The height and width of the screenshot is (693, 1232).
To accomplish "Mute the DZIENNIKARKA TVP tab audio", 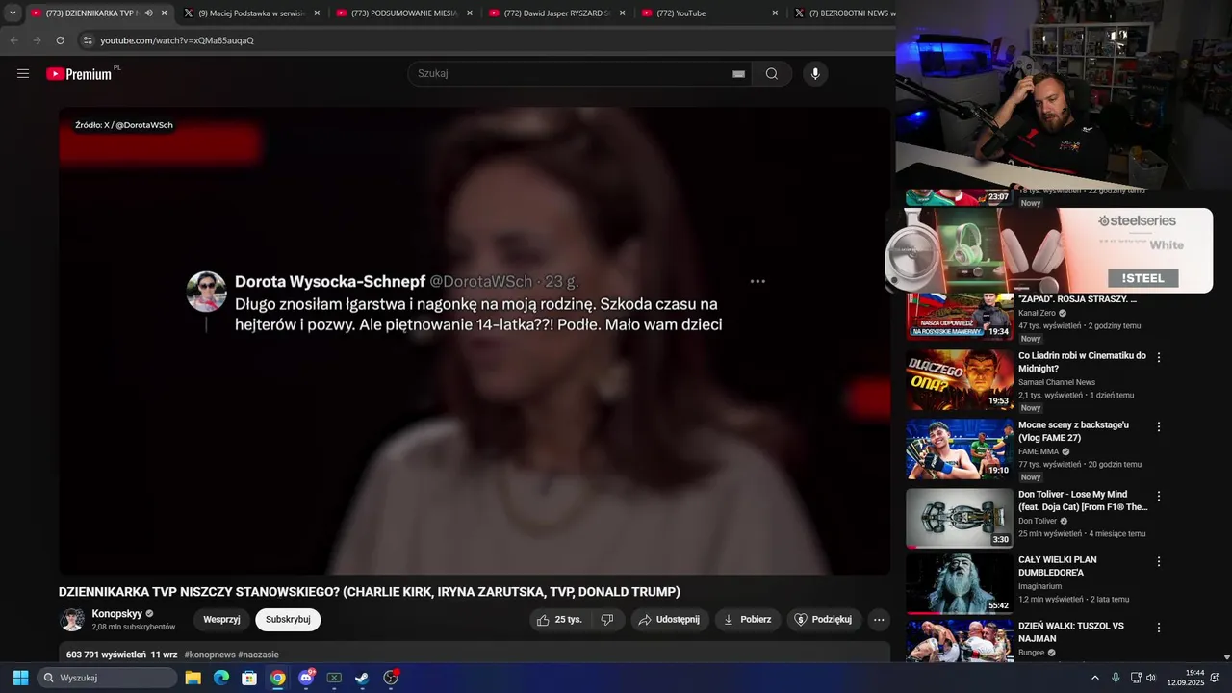I will pyautogui.click(x=148, y=13).
